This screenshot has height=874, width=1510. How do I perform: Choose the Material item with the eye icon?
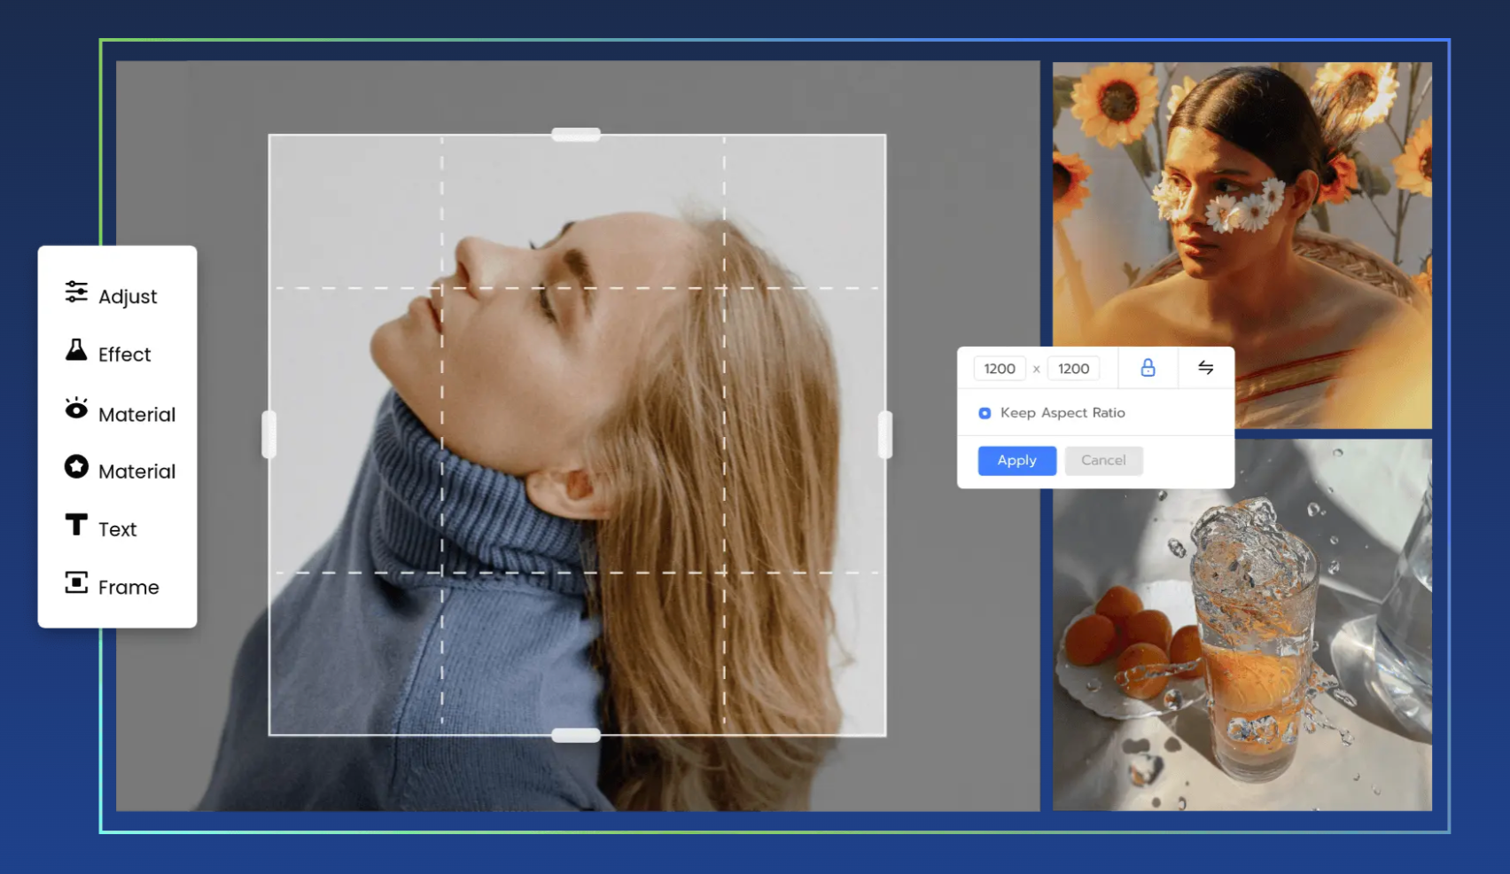(x=120, y=412)
